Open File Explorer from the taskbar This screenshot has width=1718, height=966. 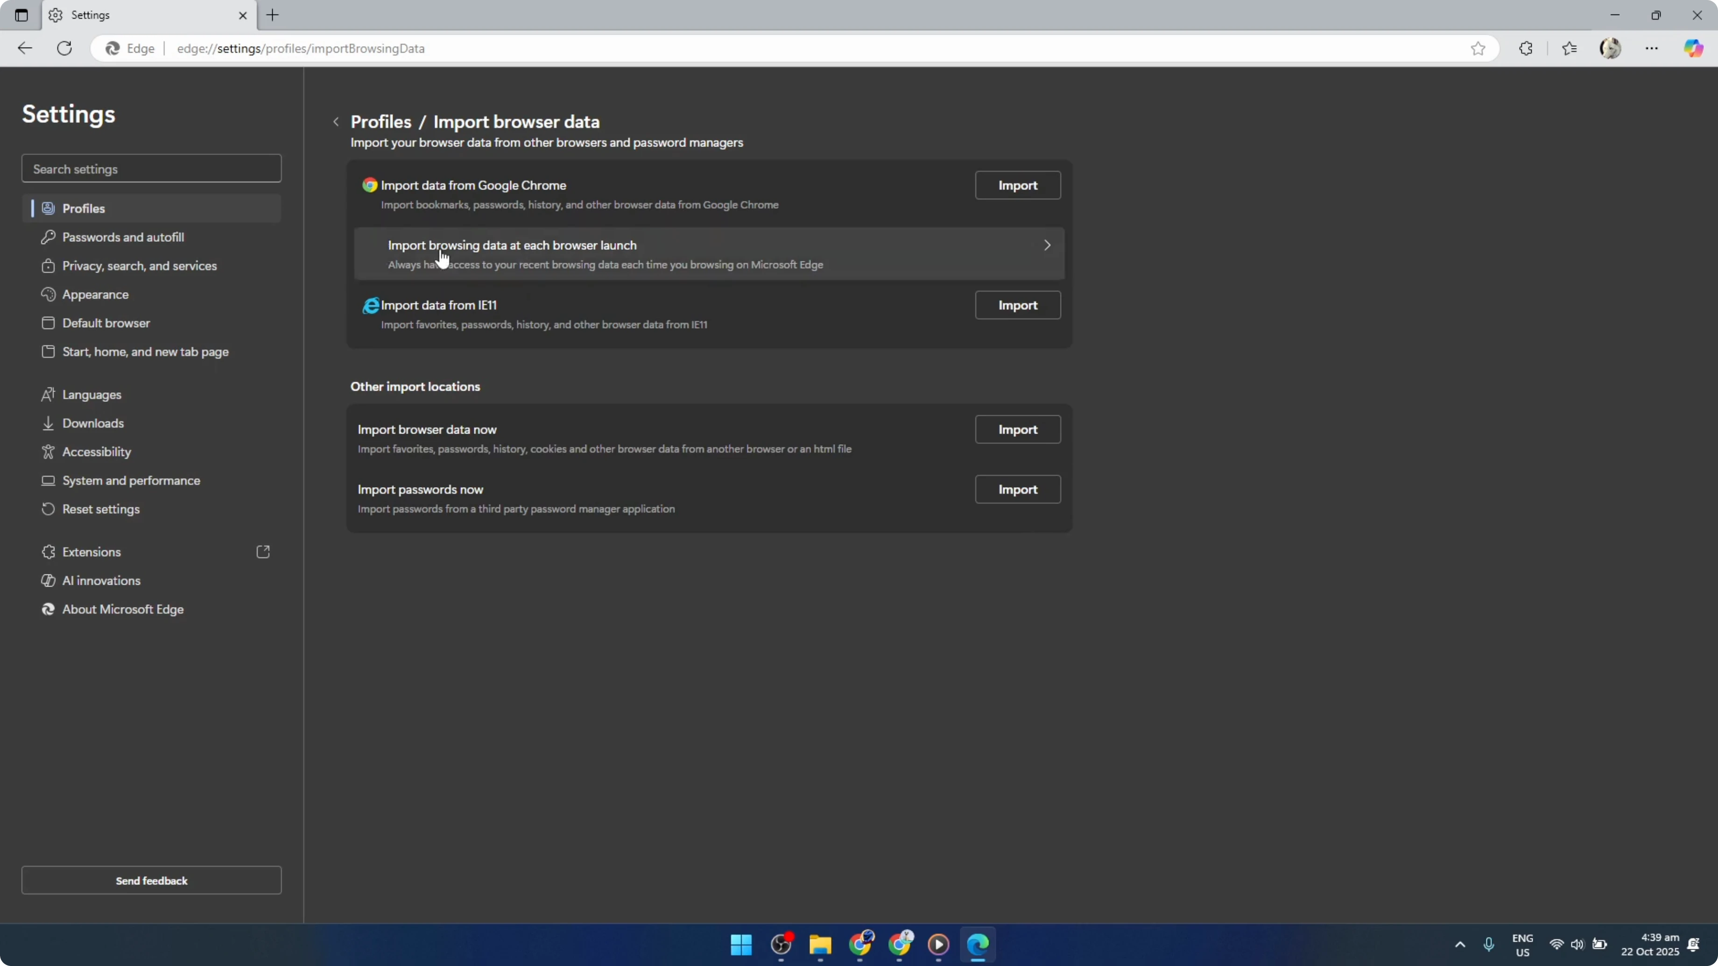coord(820,945)
